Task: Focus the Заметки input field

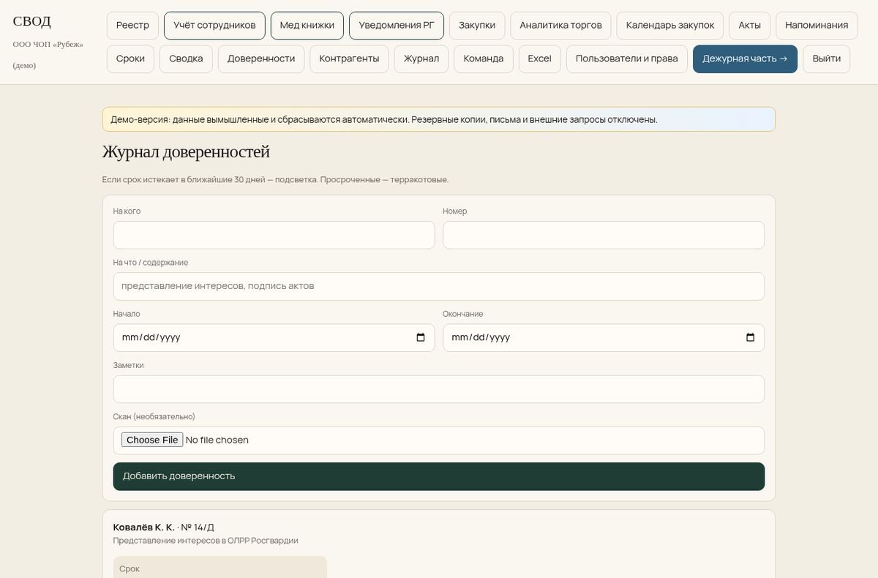Action: tap(439, 389)
